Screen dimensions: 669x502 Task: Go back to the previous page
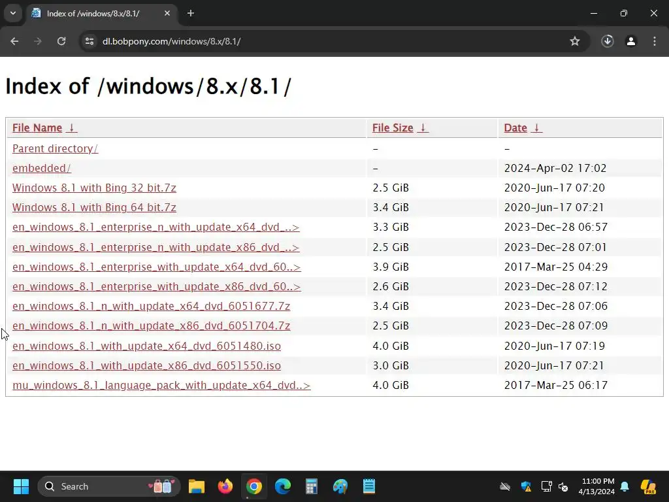[14, 41]
